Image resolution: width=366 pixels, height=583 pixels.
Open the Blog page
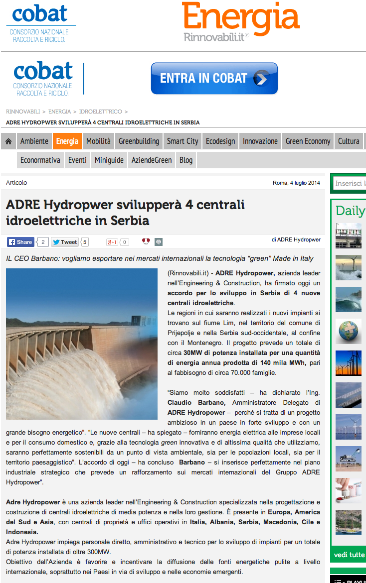186,160
